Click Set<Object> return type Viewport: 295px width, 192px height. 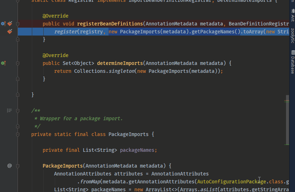[x=78, y=63]
